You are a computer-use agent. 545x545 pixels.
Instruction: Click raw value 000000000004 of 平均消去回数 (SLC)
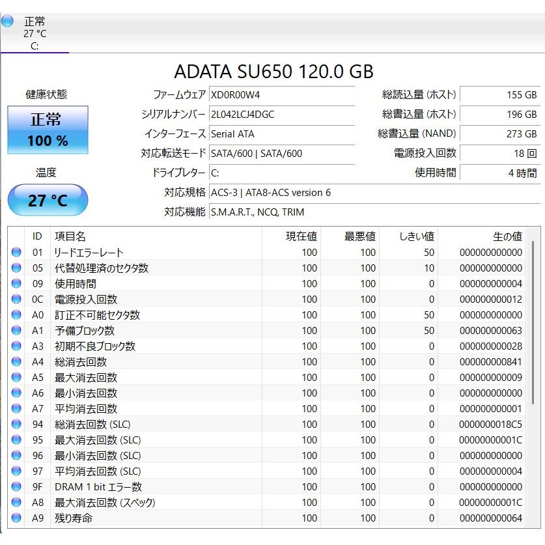pyautogui.click(x=491, y=471)
